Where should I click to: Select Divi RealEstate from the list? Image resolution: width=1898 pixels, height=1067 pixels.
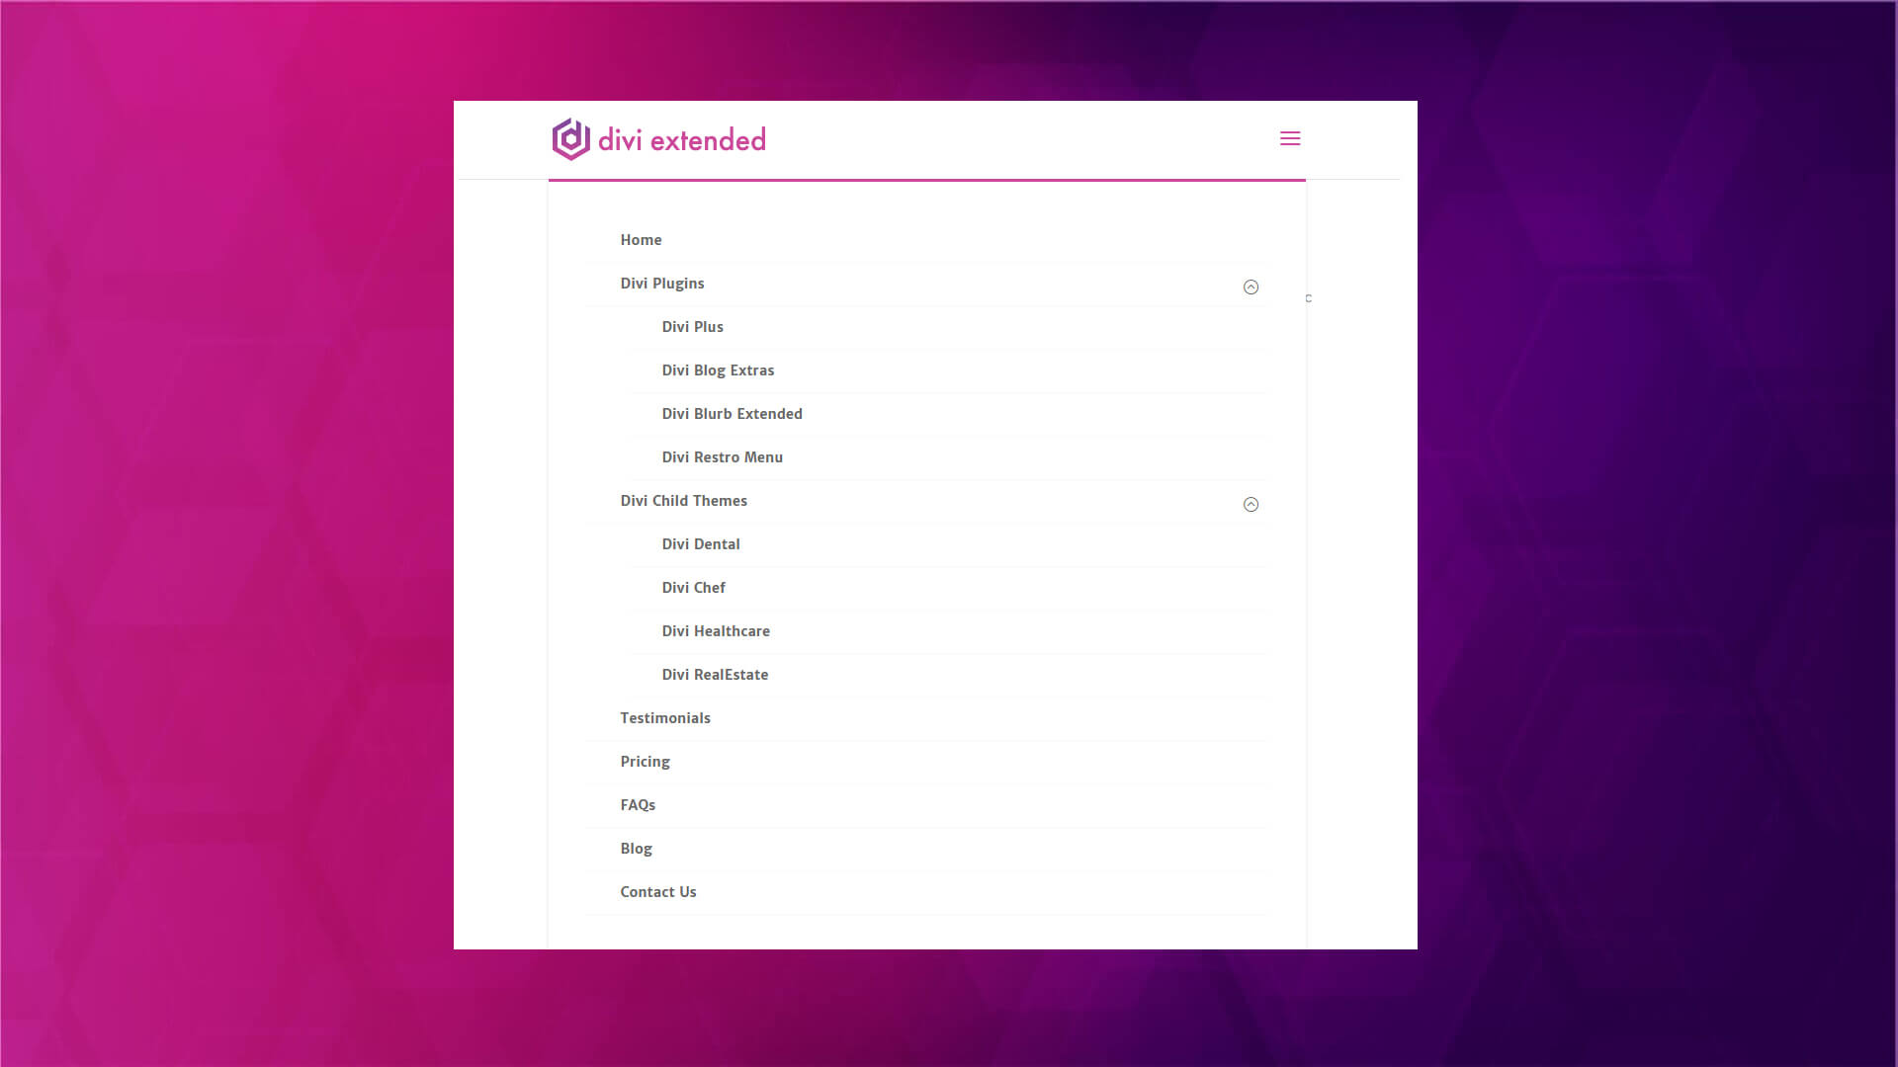click(x=715, y=674)
